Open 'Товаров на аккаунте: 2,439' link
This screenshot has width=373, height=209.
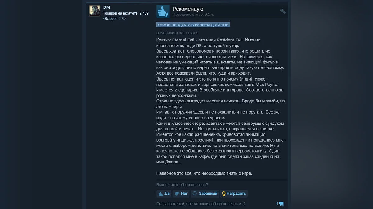(126, 13)
